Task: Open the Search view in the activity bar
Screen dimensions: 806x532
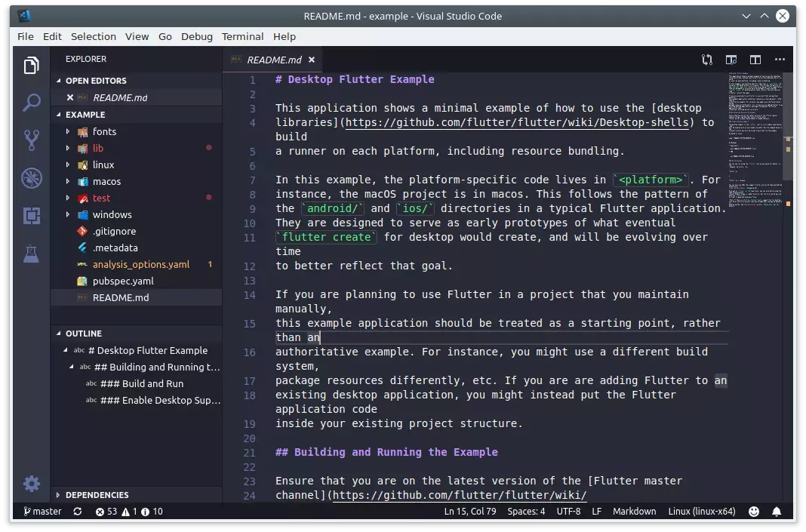Action: [x=31, y=102]
